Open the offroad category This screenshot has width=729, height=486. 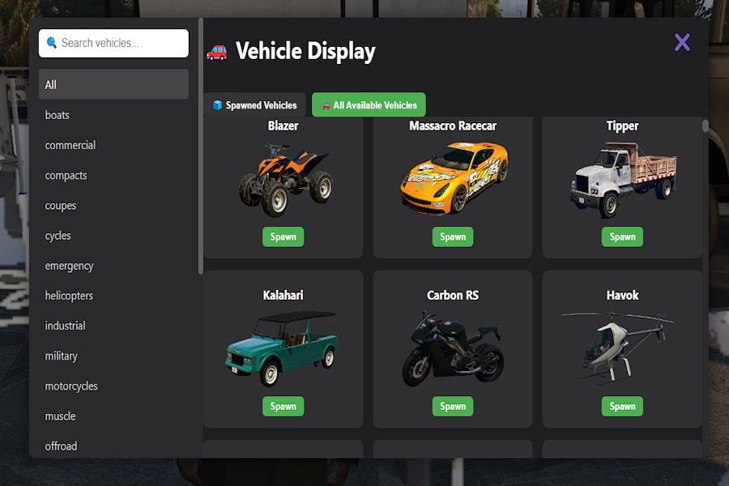pos(114,446)
